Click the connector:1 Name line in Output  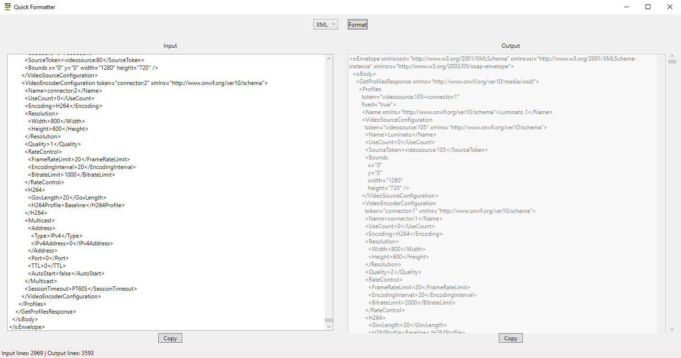coord(404,219)
